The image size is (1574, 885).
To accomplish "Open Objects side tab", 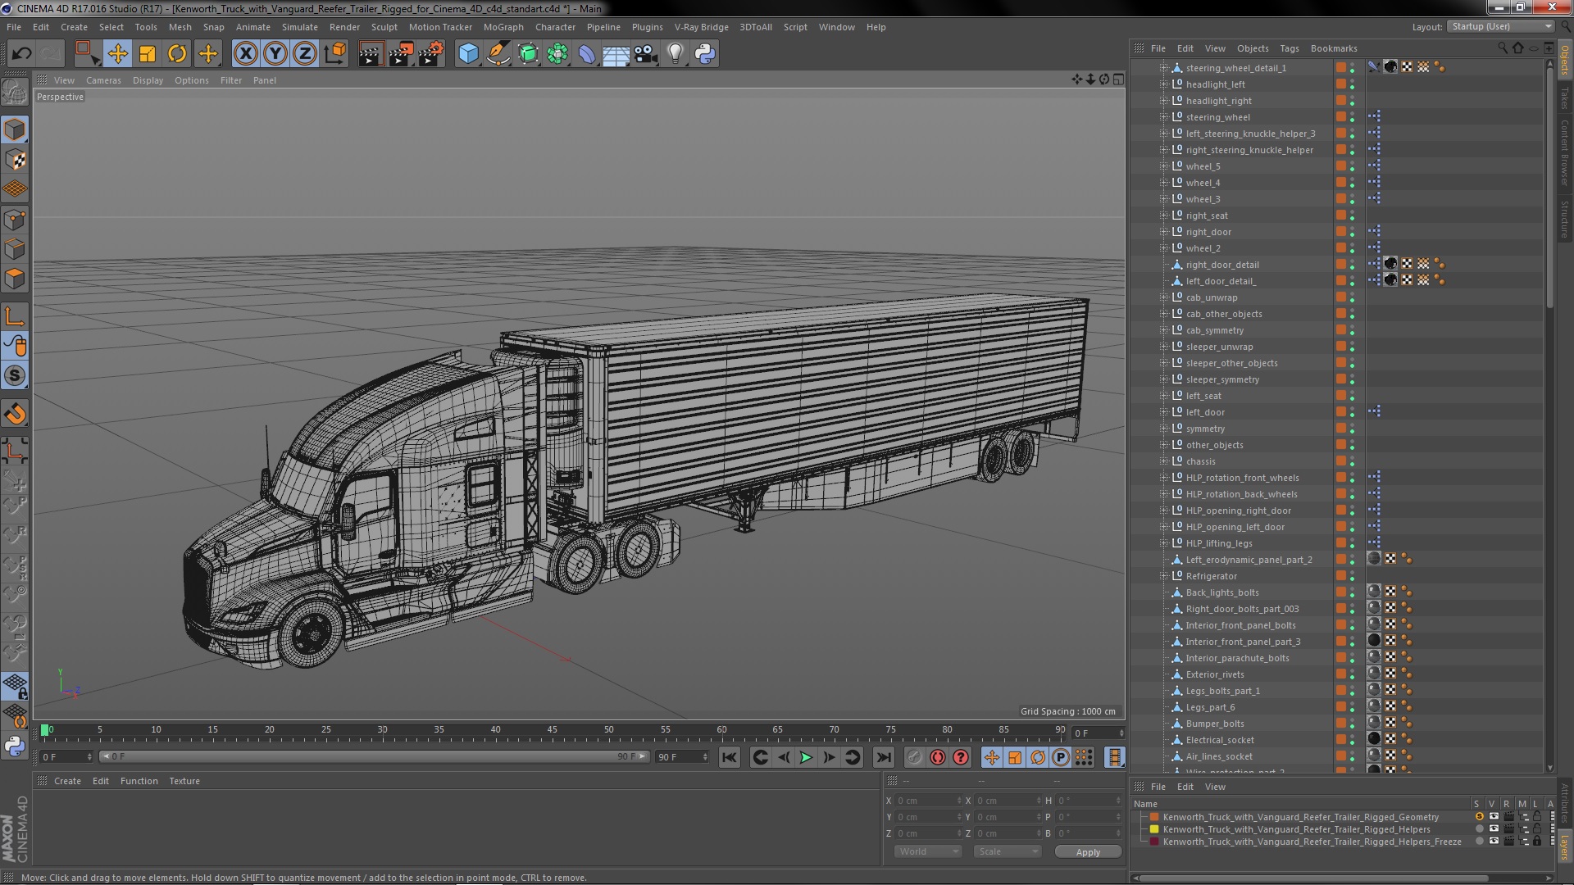I will point(1565,60).
